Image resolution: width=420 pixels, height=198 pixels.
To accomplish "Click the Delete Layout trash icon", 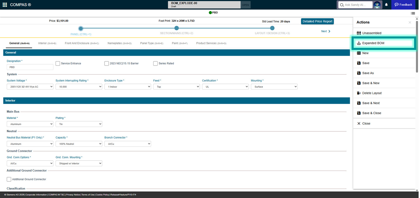I will 359,93.
